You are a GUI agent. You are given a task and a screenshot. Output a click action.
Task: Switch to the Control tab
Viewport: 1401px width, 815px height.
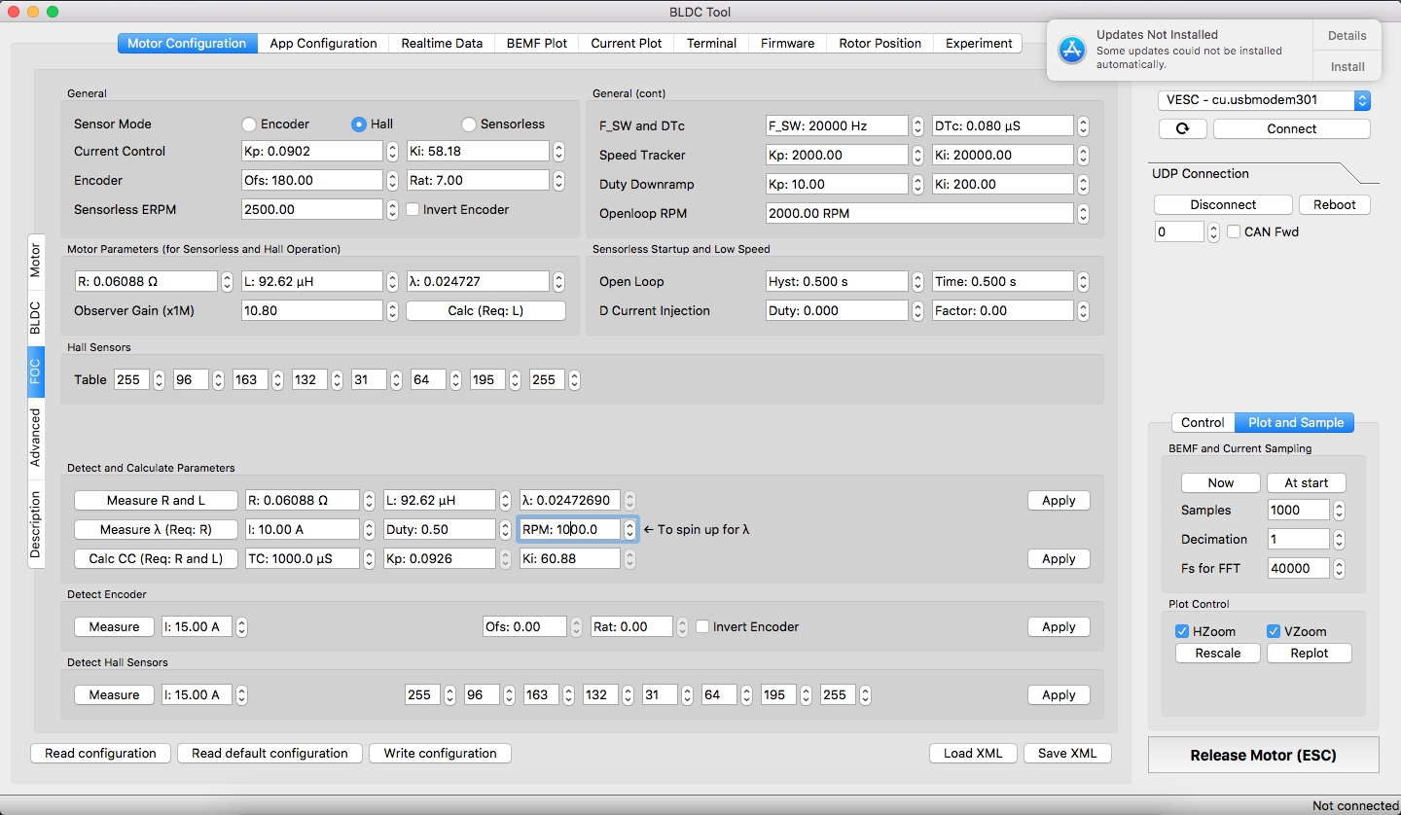click(x=1203, y=422)
